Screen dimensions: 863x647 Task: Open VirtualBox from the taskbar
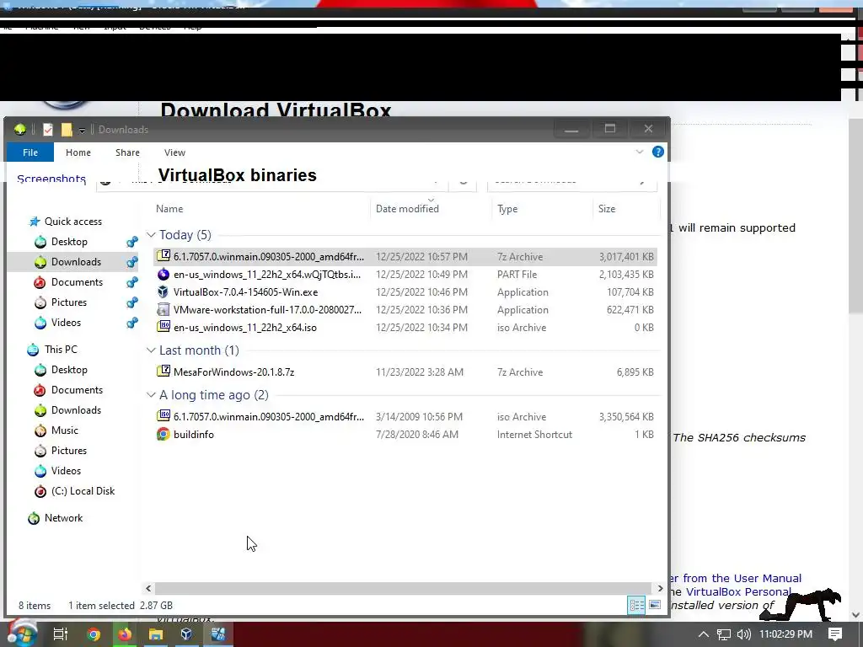(x=186, y=634)
